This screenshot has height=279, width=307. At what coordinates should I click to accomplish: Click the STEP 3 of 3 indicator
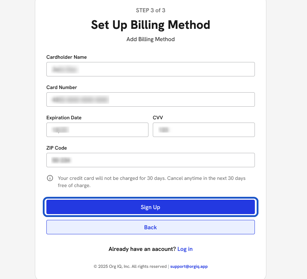pos(151,10)
